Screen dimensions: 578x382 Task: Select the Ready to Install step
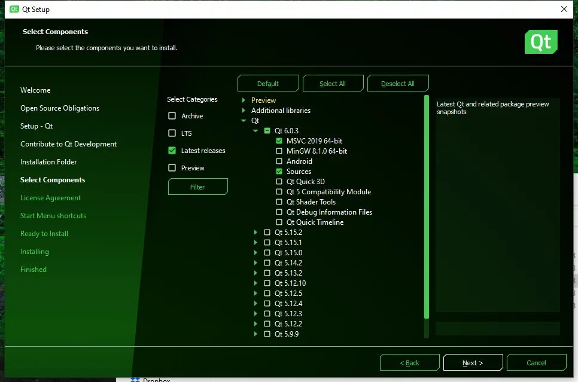point(44,234)
